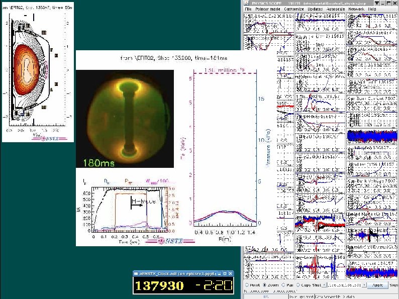399x299 pixels.
Task: Close the Physics Scope window
Action: pos(394,3)
